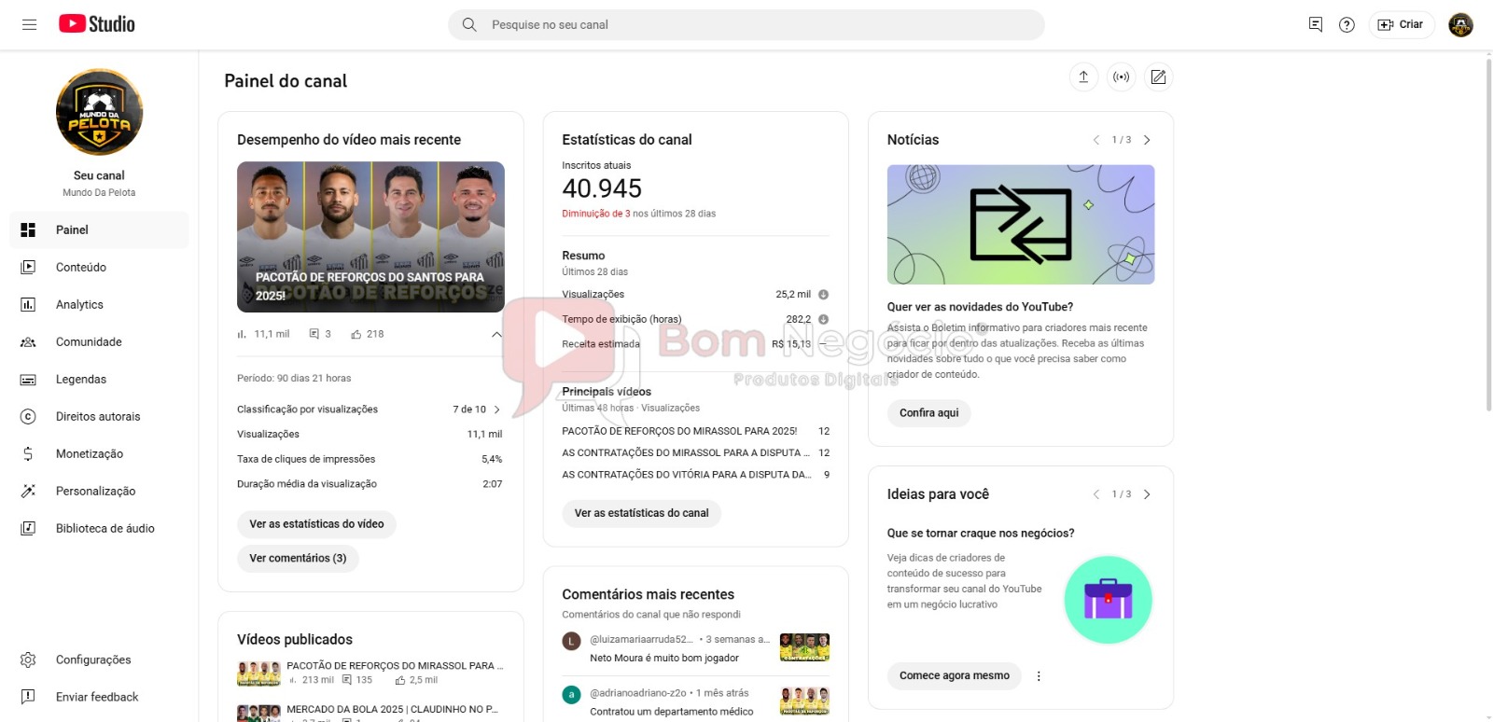Go to next Ideias para você card

[x=1147, y=494]
